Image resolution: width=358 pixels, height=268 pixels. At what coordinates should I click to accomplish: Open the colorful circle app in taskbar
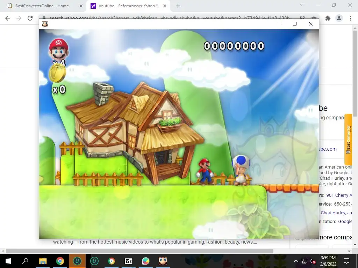click(x=146, y=261)
